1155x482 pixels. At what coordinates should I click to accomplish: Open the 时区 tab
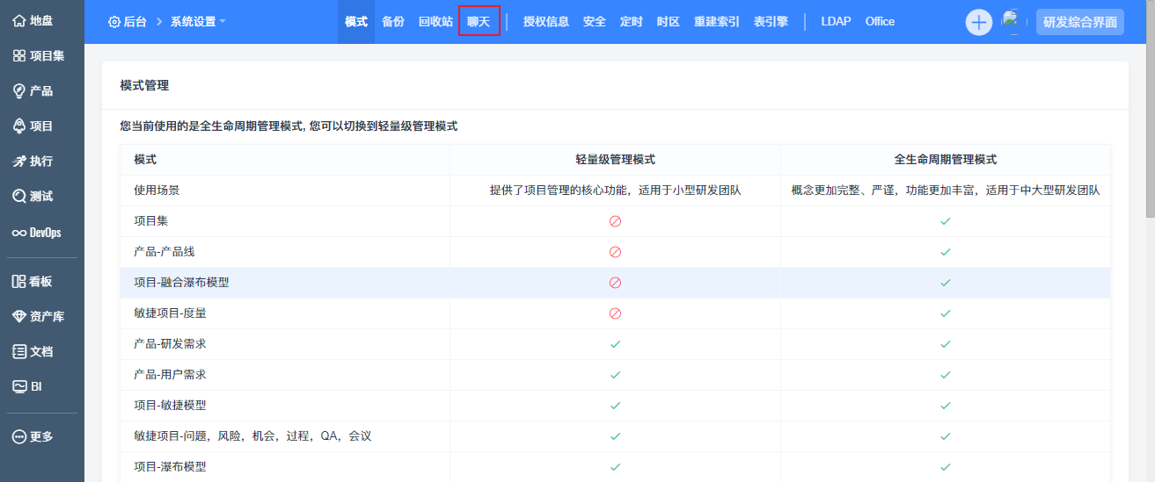[x=669, y=21]
